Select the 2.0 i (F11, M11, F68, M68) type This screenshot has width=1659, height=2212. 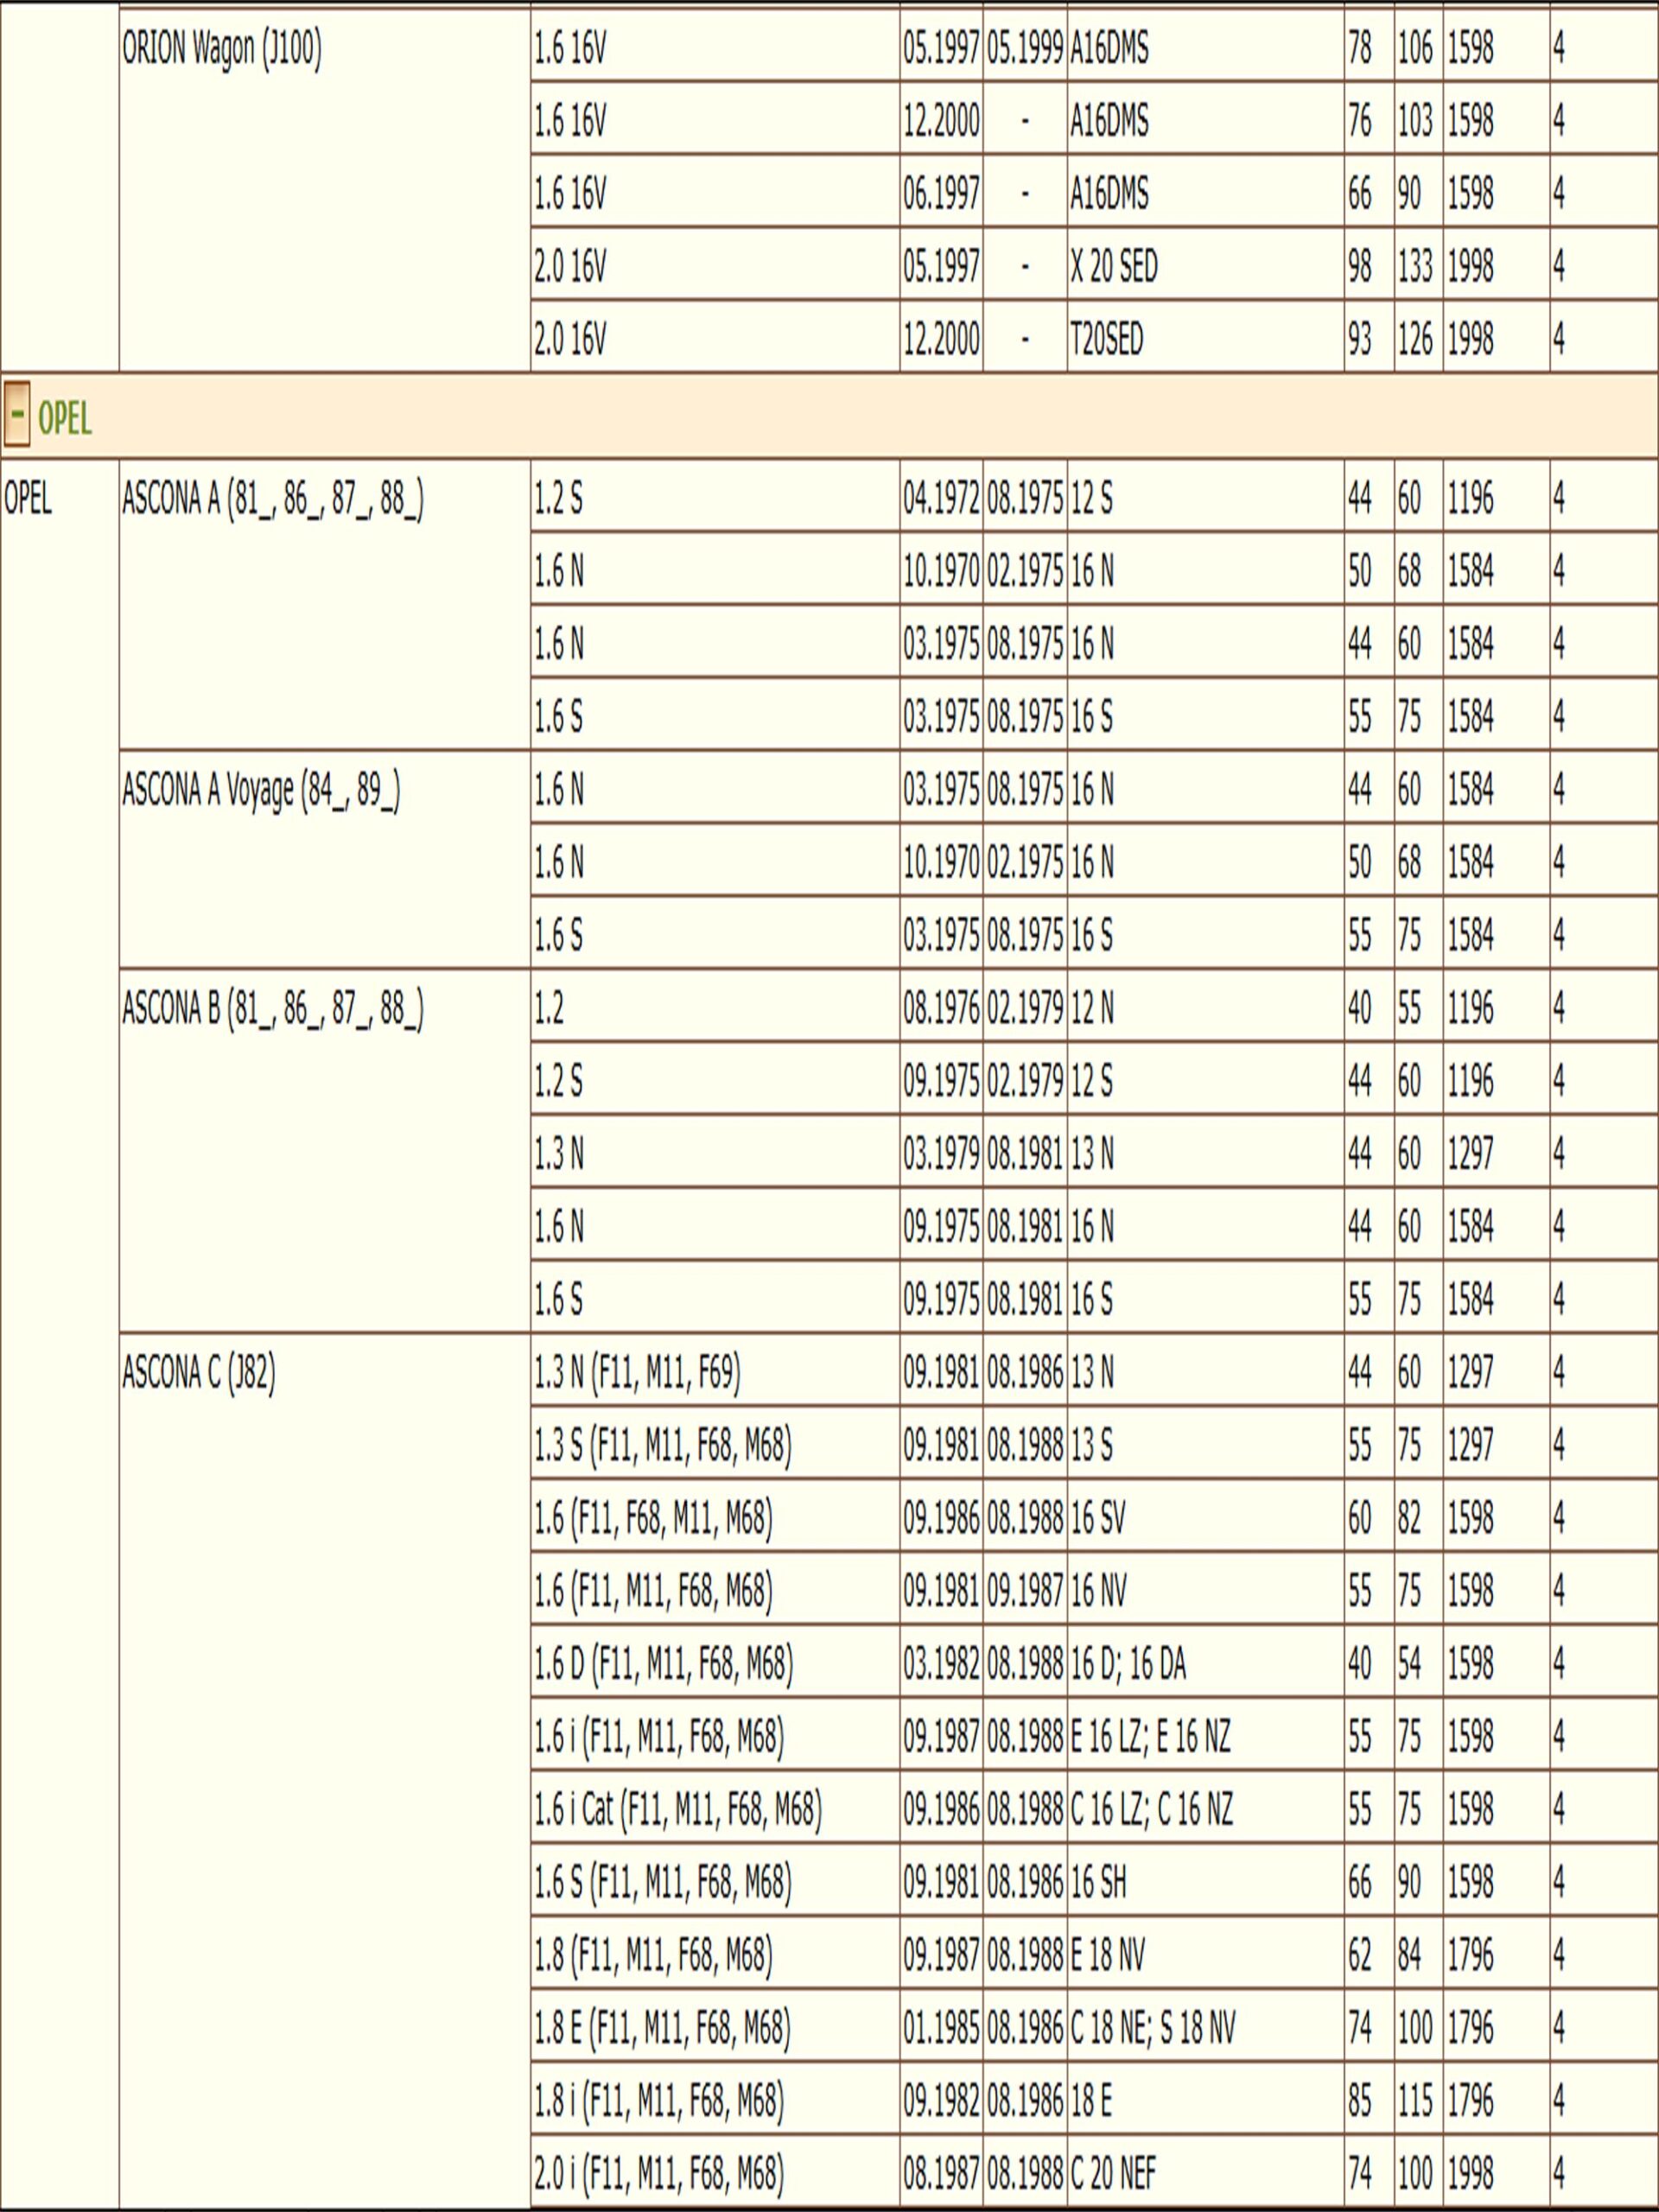659,2173
